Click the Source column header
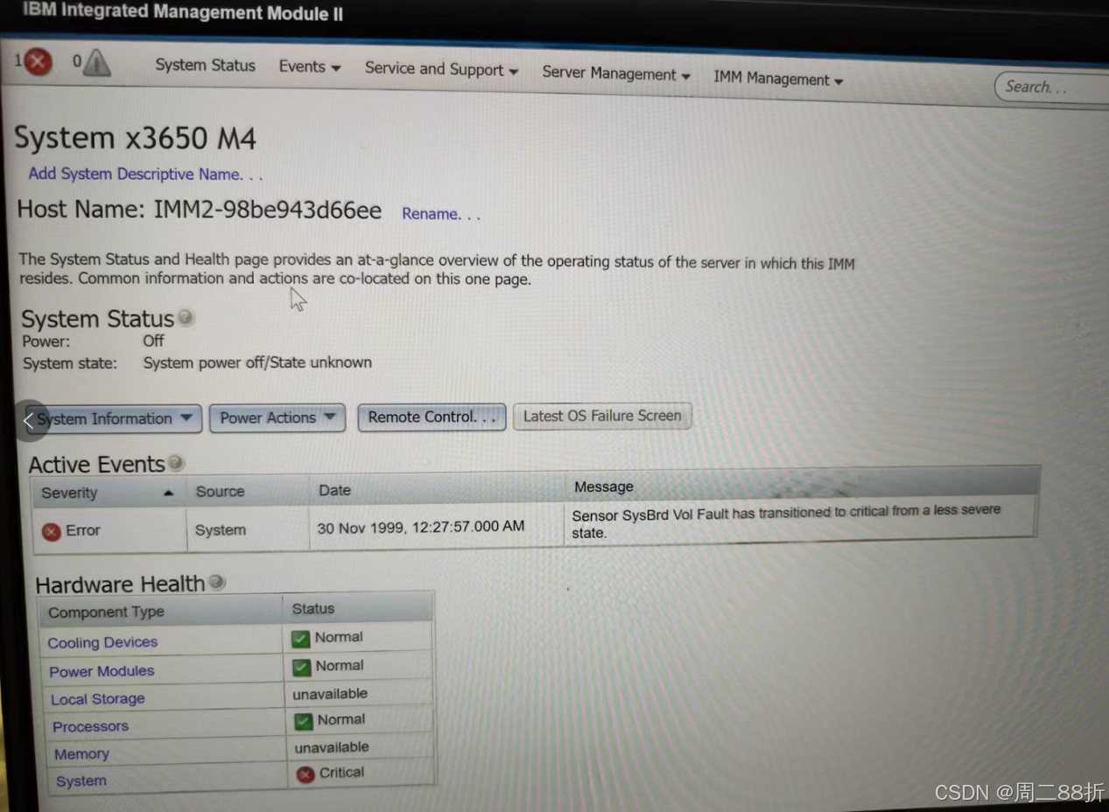The image size is (1109, 812). click(248, 492)
